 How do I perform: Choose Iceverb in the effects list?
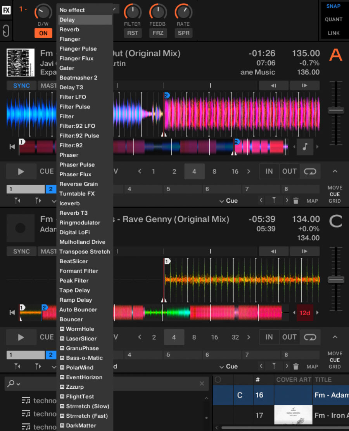pos(69,203)
